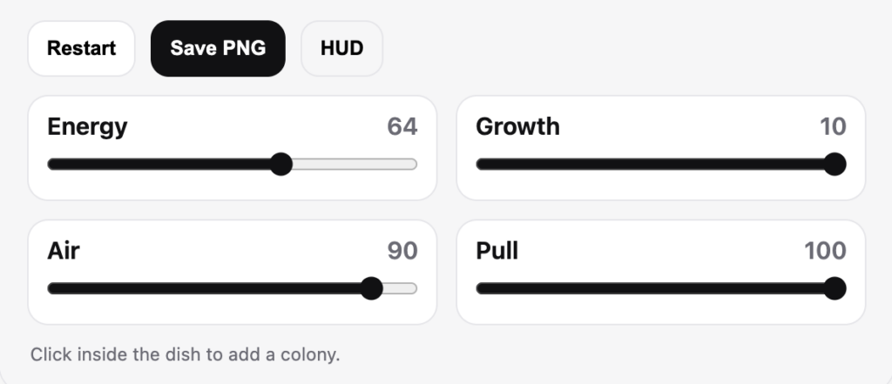Click the Energy slider handle

[x=280, y=164]
